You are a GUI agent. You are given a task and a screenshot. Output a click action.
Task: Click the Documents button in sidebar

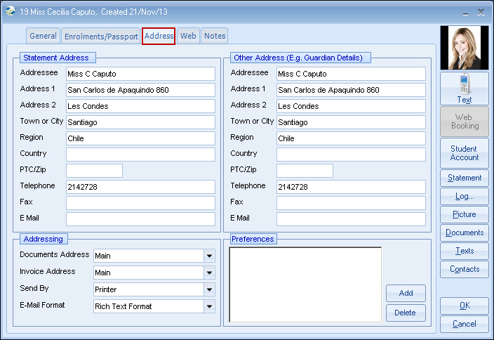[464, 233]
